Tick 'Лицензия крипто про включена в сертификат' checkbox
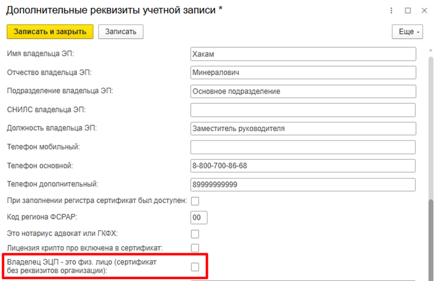 [x=195, y=248]
